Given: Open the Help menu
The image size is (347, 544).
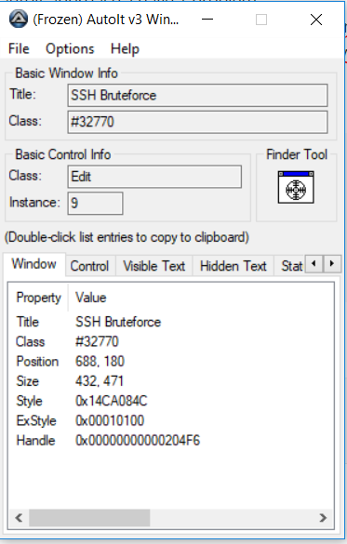Looking at the screenshot, I should (125, 49).
